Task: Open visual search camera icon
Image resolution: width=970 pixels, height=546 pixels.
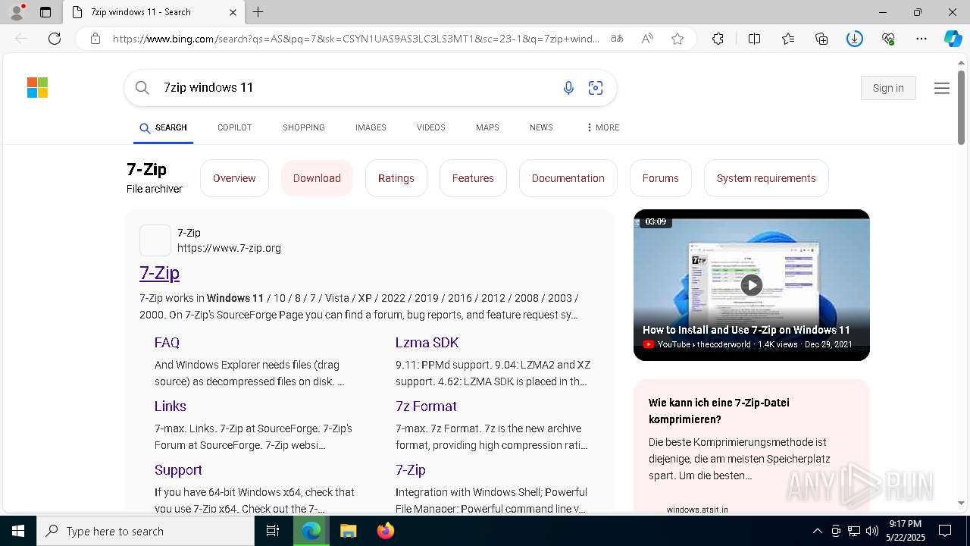Action: point(596,88)
